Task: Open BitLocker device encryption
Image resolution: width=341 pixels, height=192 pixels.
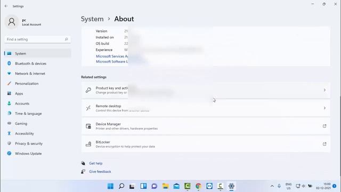Action: pos(206,144)
